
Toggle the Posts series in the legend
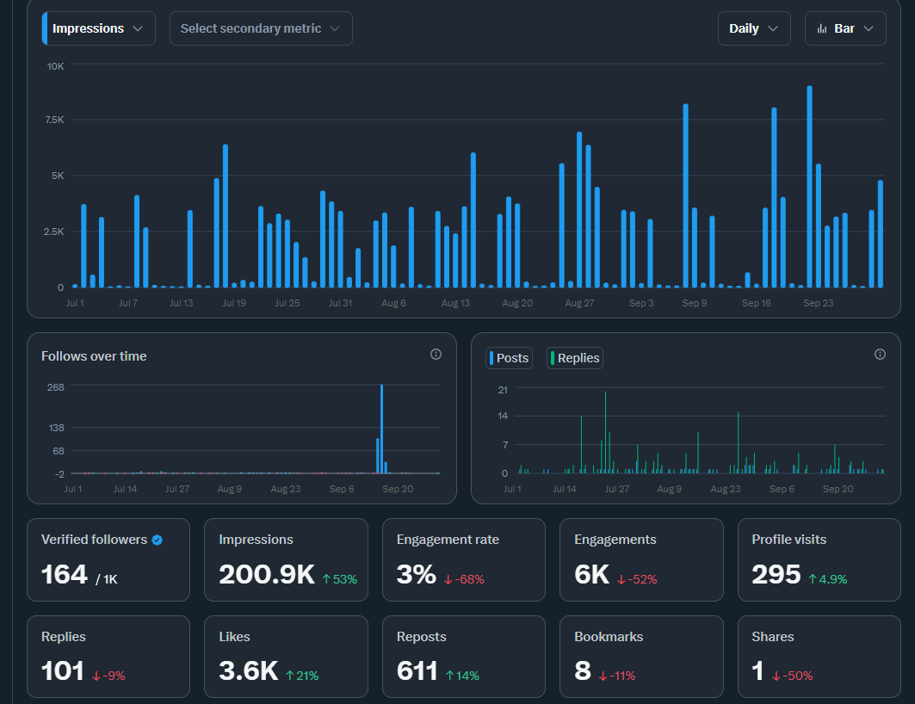(509, 358)
